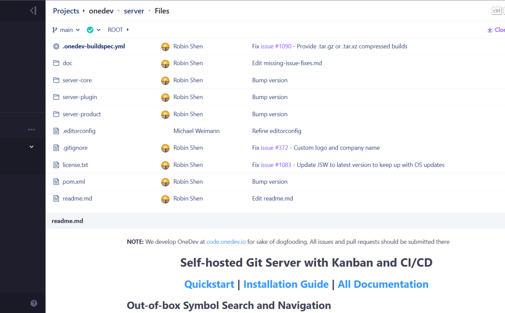Click the .editorconfig file icon

[x=56, y=131]
